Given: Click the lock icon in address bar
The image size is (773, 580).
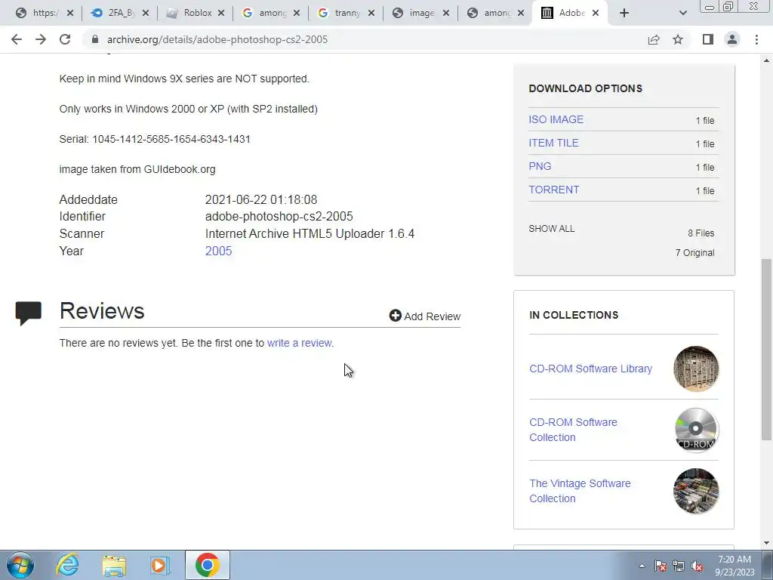Looking at the screenshot, I should (95, 39).
